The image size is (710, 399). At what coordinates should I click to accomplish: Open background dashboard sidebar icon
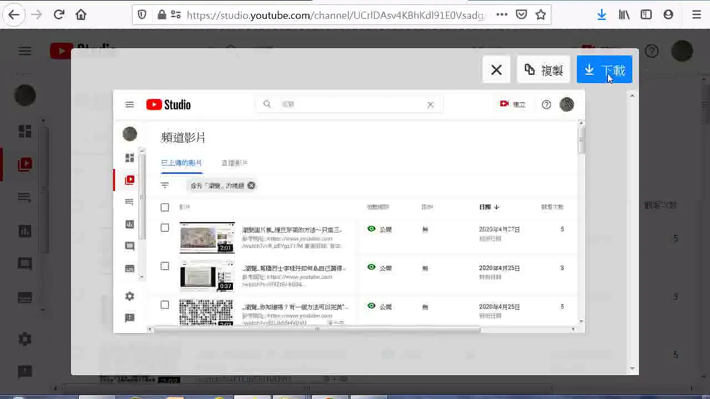[25, 131]
